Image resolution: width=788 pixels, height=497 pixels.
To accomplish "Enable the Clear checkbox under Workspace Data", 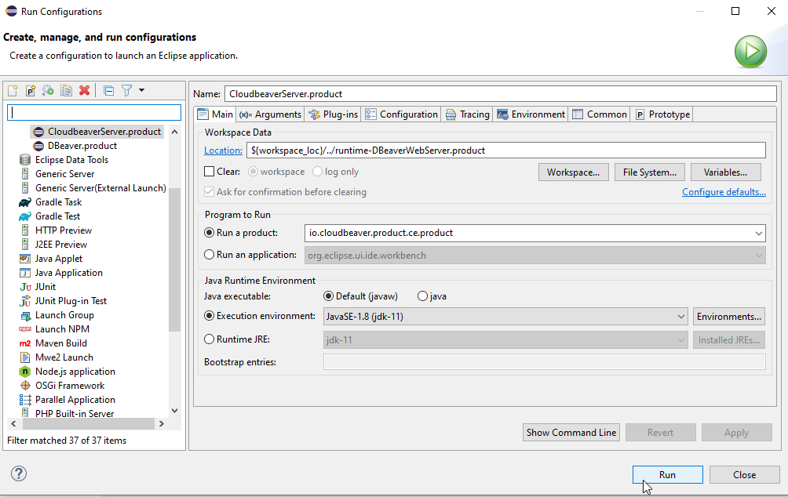I will (x=208, y=172).
